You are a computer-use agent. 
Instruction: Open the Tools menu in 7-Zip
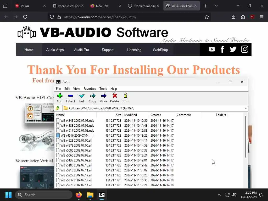click(x=103, y=88)
